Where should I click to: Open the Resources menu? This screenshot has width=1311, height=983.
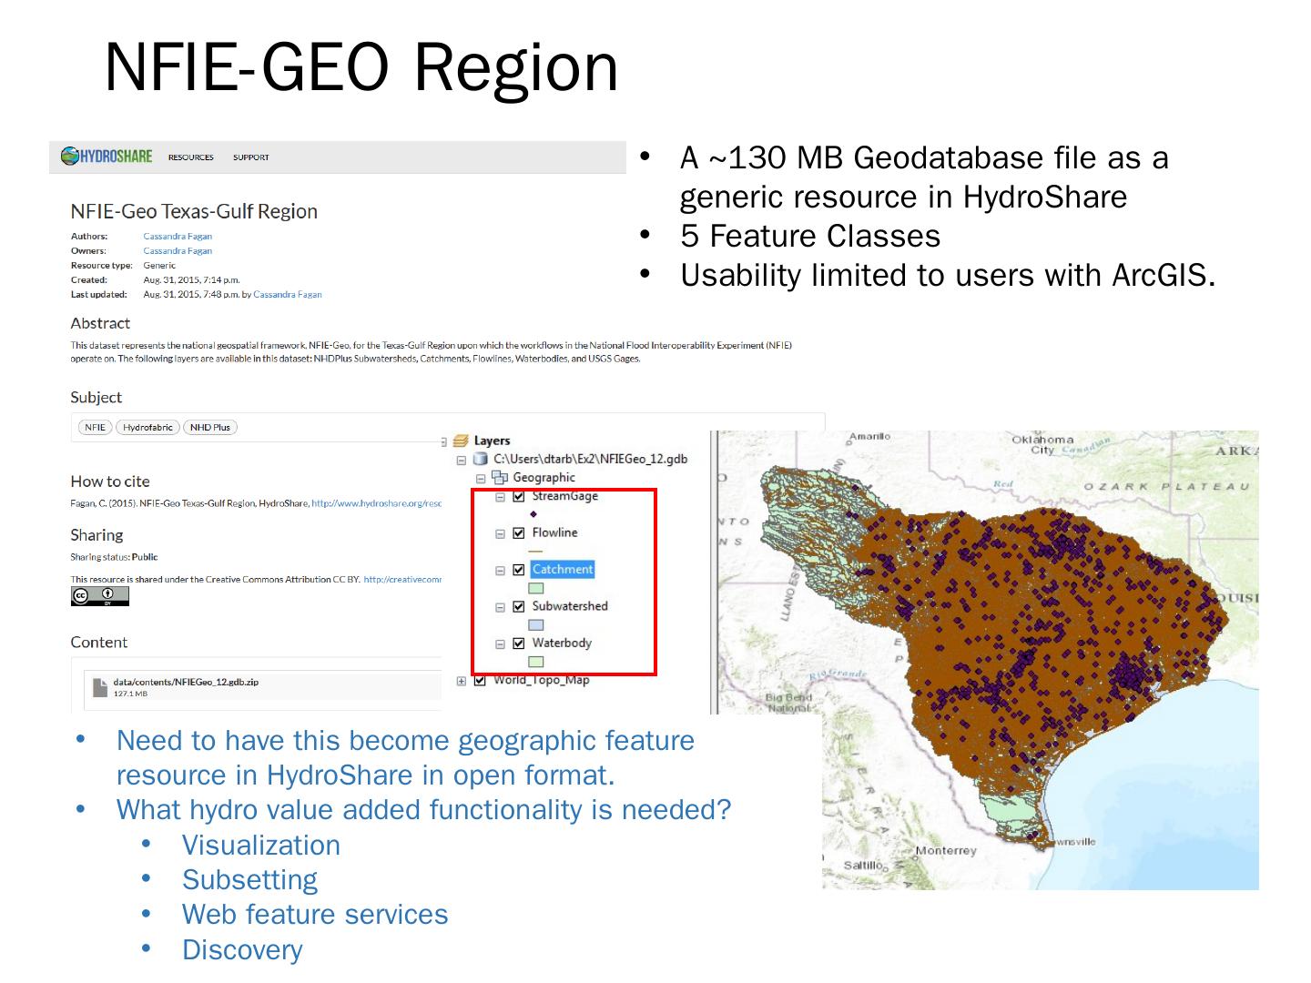tap(190, 157)
